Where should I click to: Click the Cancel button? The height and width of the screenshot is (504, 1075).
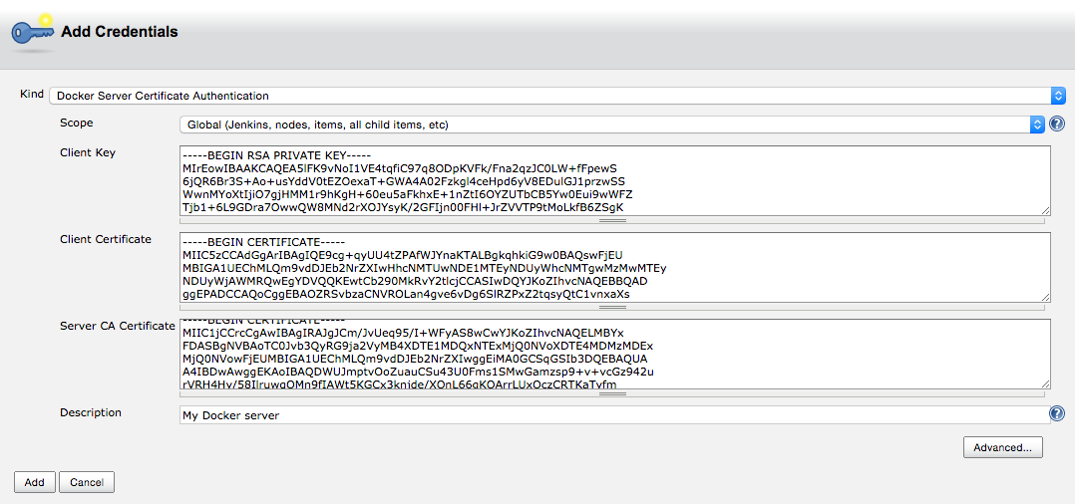pos(87,482)
